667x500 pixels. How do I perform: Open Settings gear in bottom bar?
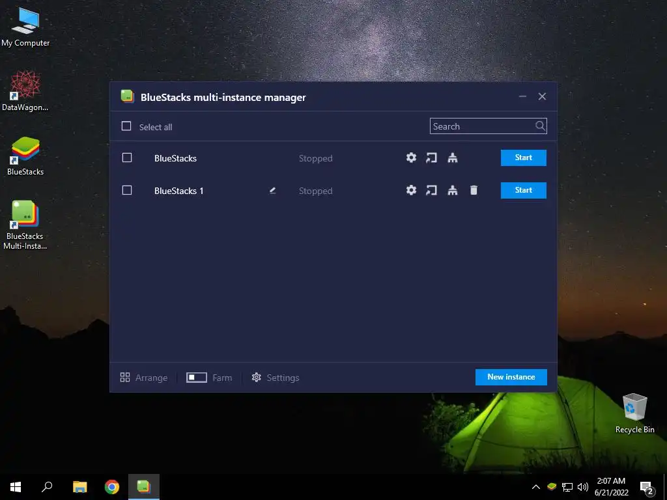[256, 377]
